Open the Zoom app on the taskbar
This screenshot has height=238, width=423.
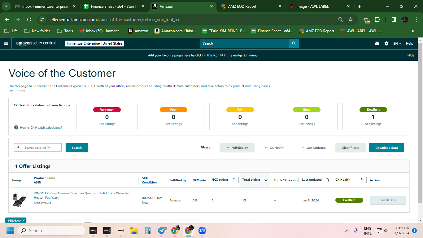(202, 231)
